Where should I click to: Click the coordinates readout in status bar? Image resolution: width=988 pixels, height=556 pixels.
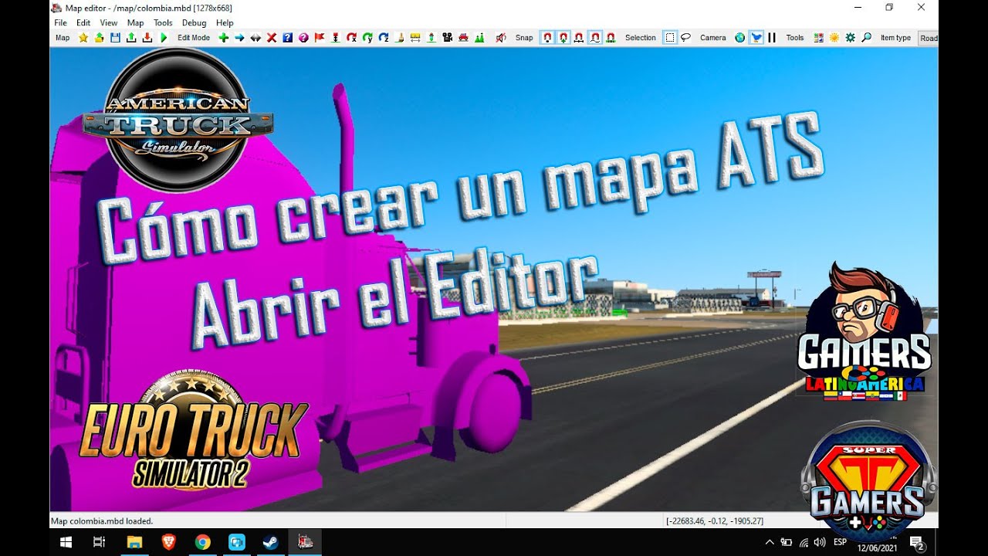tap(715, 521)
